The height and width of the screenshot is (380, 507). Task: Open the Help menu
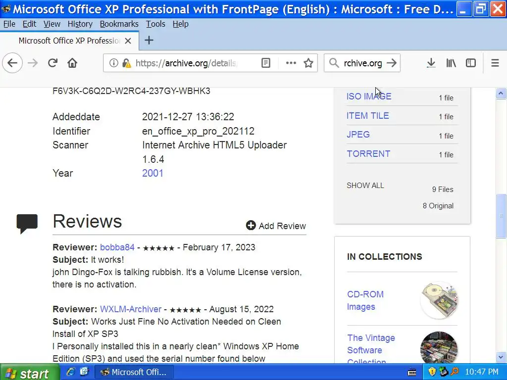[x=180, y=24]
